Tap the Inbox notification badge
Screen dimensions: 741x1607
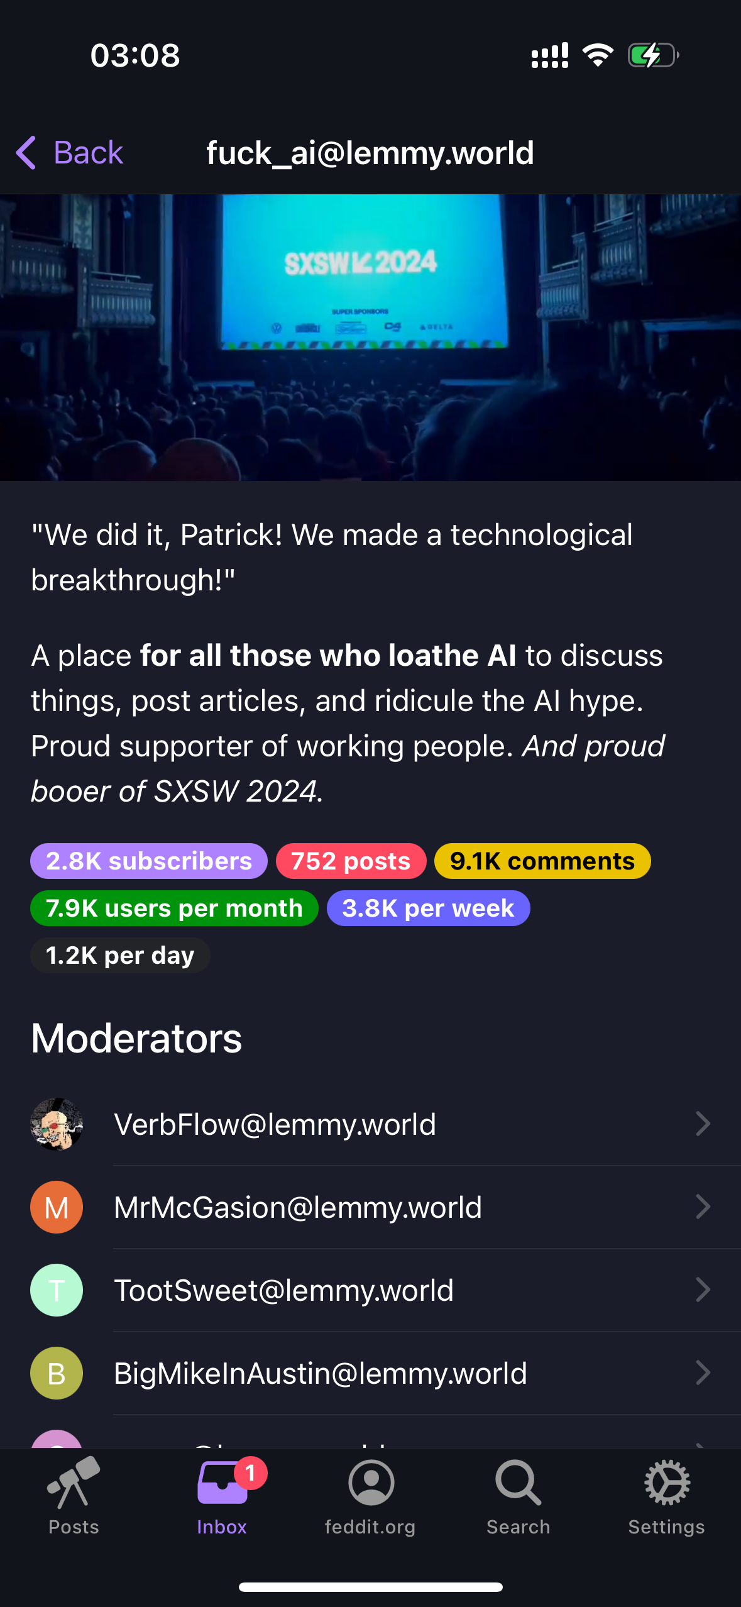click(251, 1473)
